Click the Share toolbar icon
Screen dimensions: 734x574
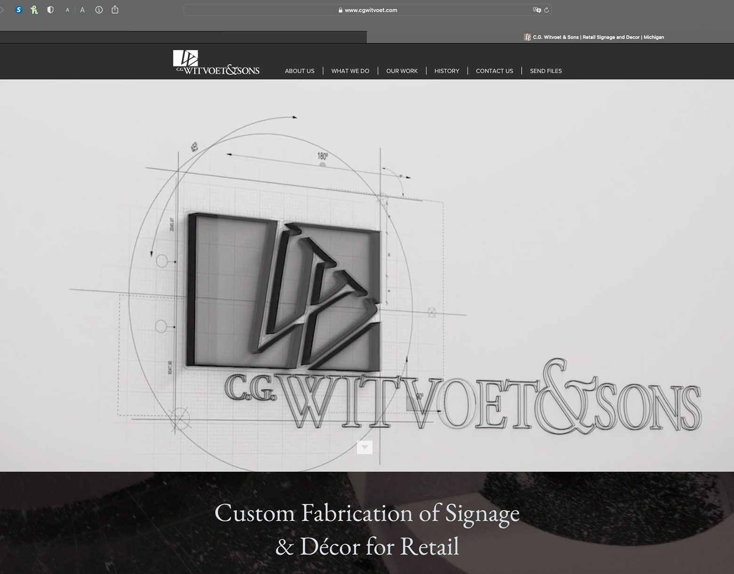tap(115, 9)
